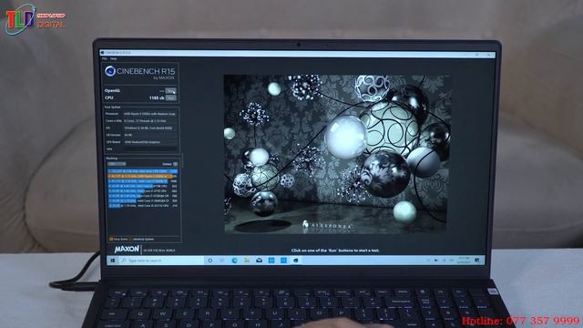Click the taskbar clock and date
Screen dimensions: 583x328
(x=464, y=261)
